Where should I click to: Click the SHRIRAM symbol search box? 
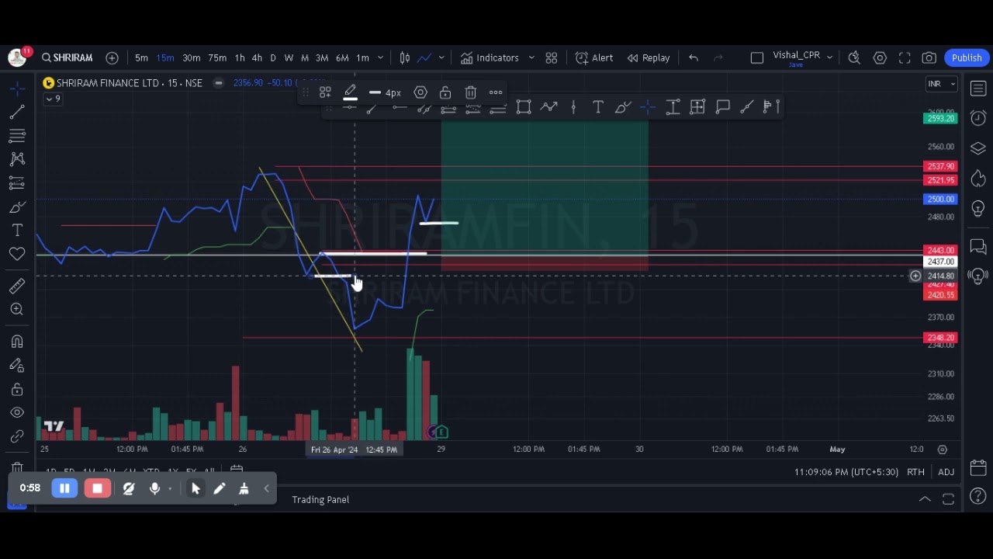click(67, 57)
